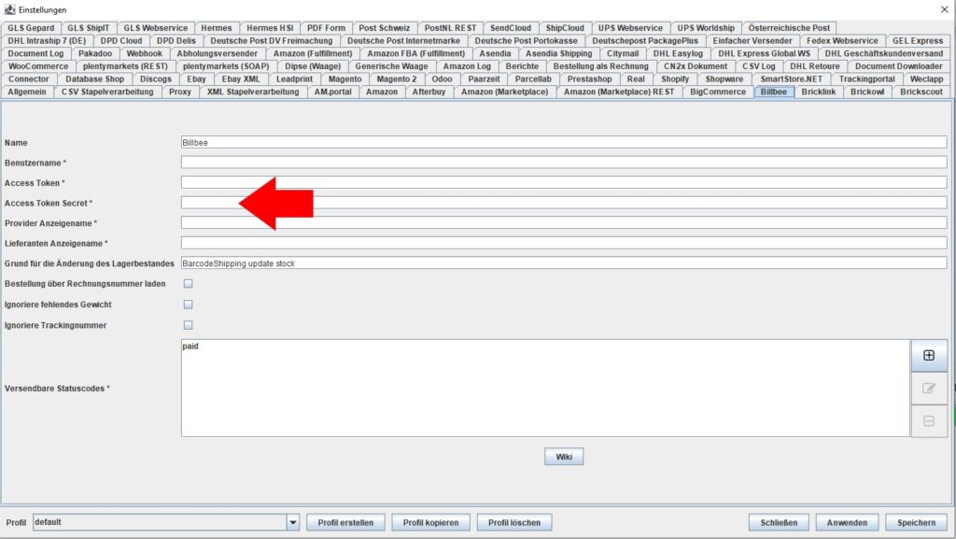The height and width of the screenshot is (539, 956).
Task: Click Profil kopieren button
Action: click(x=430, y=522)
